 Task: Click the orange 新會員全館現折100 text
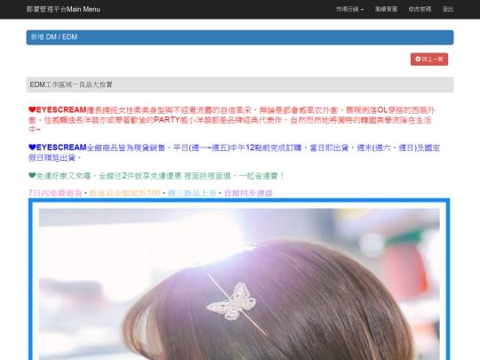(x=125, y=193)
